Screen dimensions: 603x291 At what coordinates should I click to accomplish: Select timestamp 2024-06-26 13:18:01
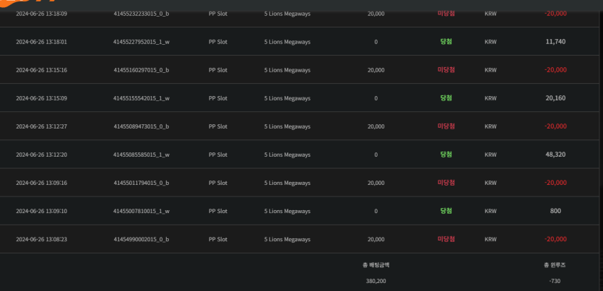click(42, 42)
